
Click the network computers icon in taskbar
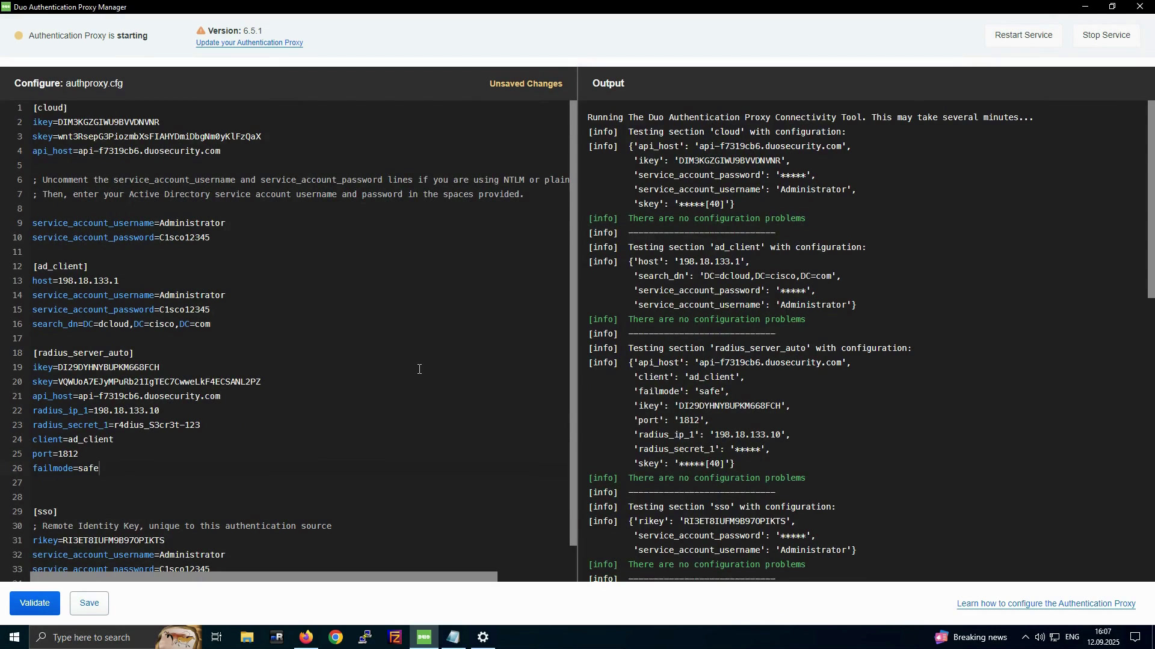click(365, 638)
